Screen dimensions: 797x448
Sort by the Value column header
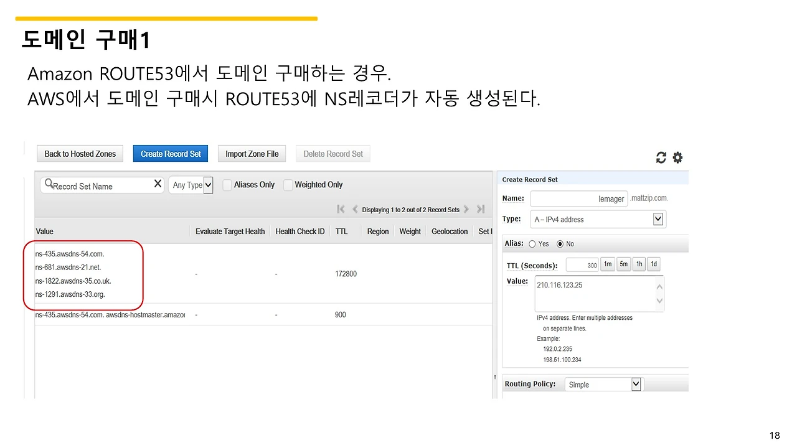pyautogui.click(x=45, y=231)
